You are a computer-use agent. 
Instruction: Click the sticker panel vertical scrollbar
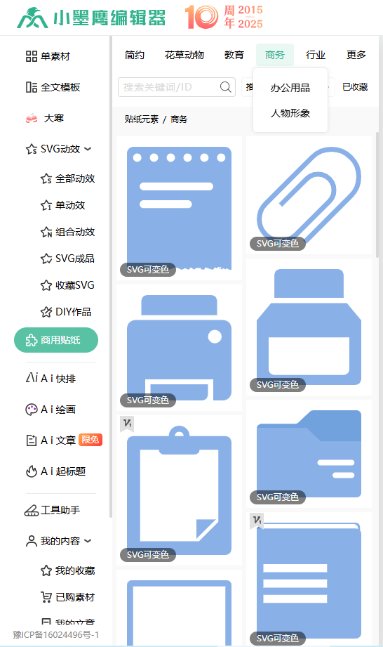coord(377,195)
